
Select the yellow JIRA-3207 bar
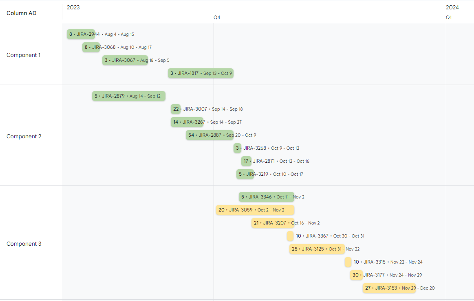tap(273, 222)
